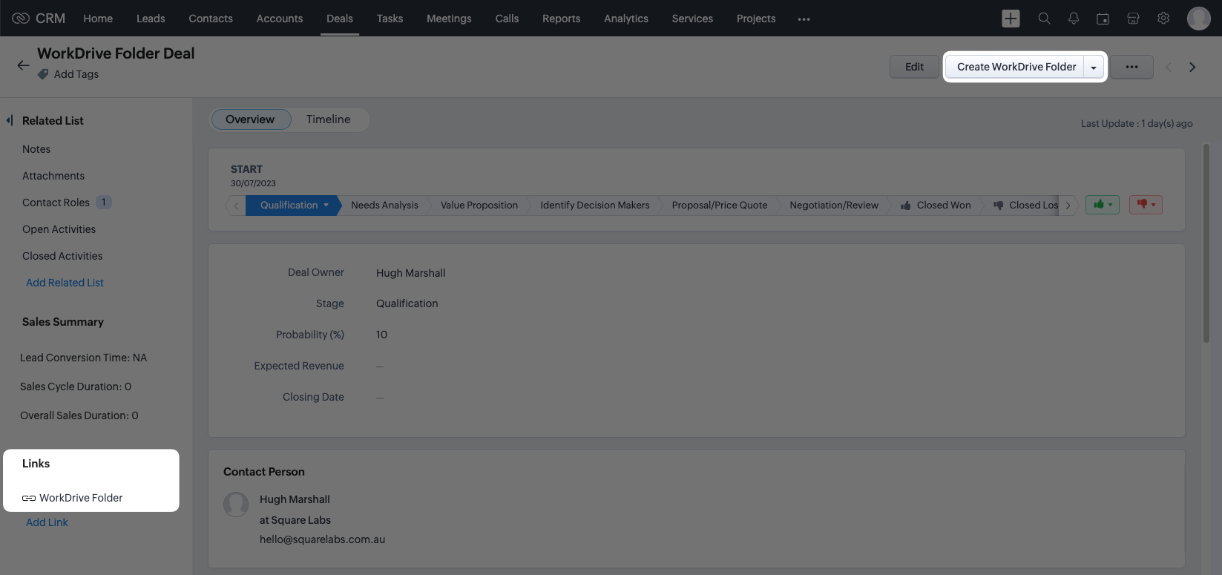
Task: Open the red thumbs-down lost dropdown
Action: coord(1146,205)
